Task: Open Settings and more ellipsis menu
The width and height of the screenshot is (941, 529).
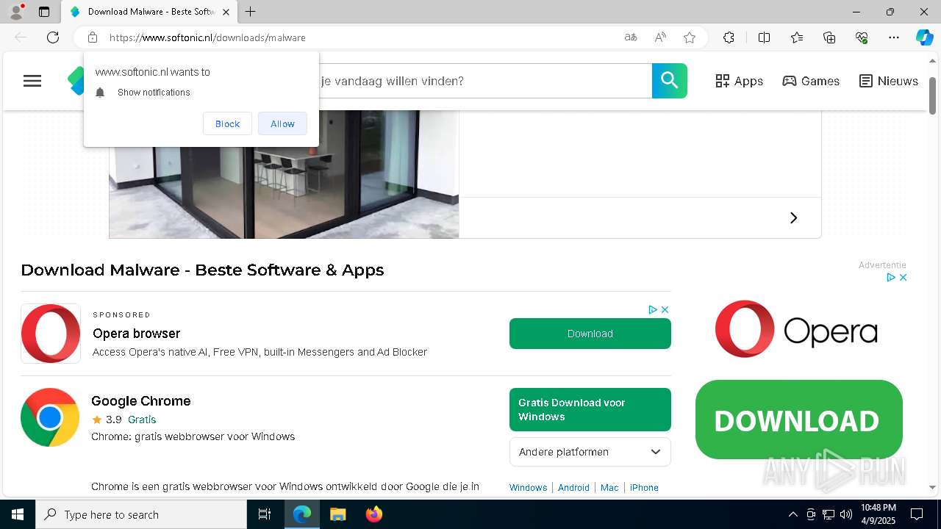Action: [x=894, y=37]
